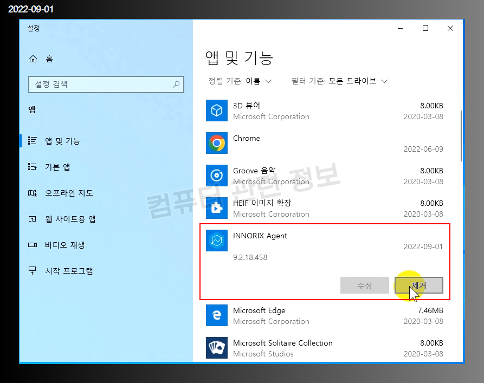The image size is (484, 383).
Task: Click the Solitaire Collection cards icon
Action: 217,347
